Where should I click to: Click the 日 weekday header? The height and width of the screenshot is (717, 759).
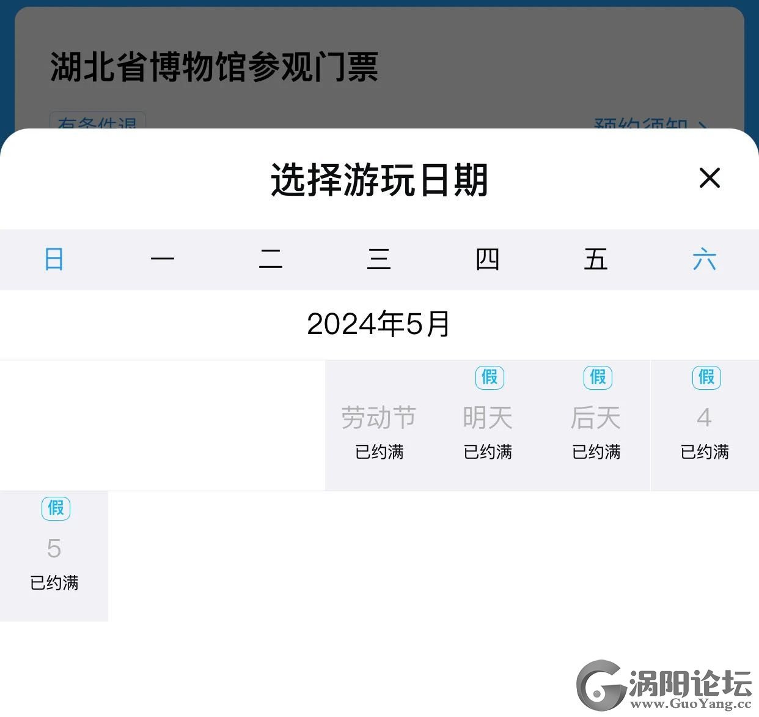click(54, 259)
